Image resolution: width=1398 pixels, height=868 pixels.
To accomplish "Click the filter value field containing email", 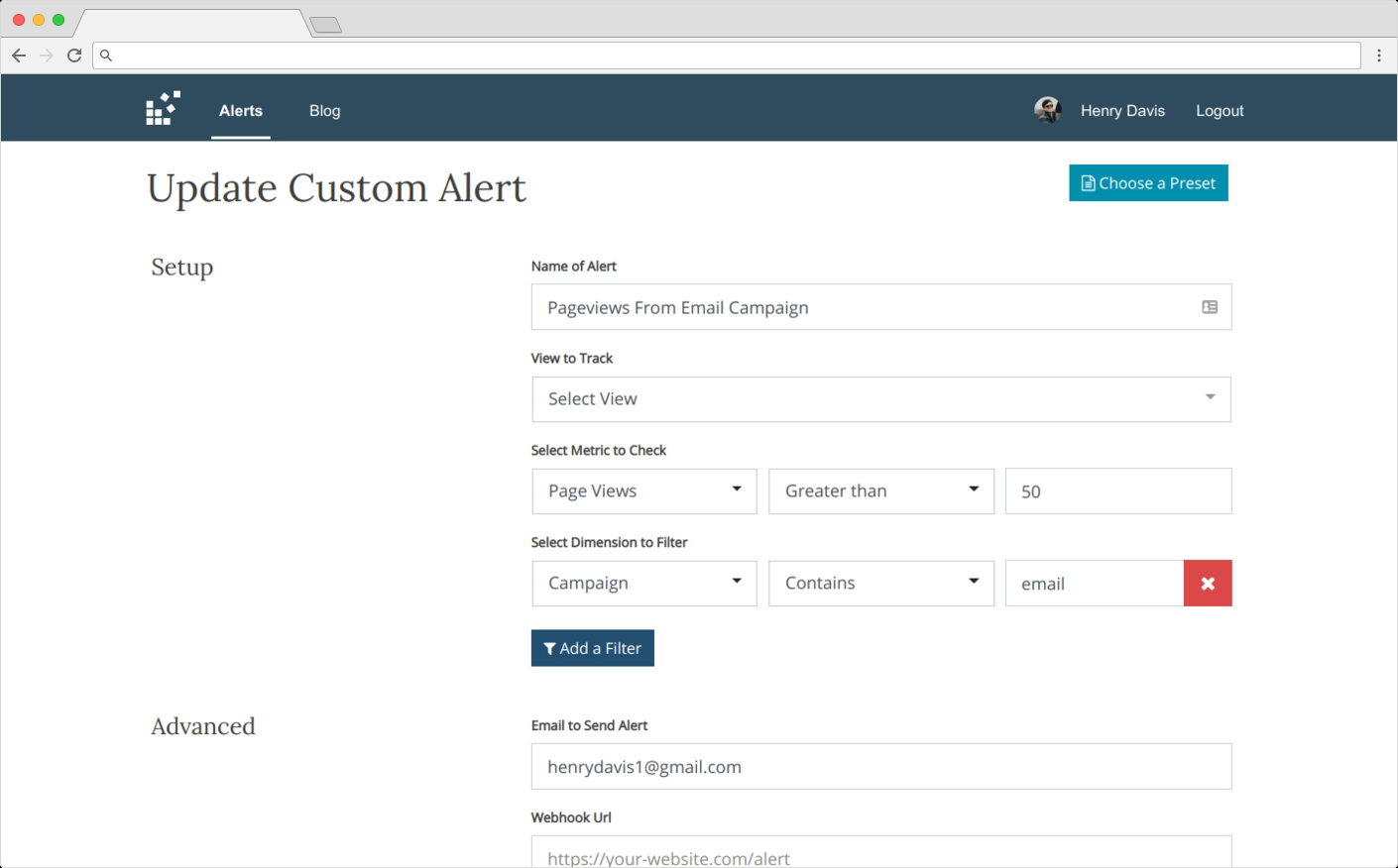I will click(x=1095, y=584).
